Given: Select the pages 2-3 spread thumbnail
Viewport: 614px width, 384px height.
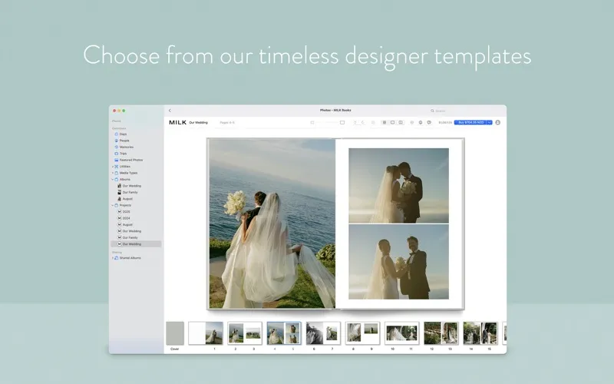Looking at the screenshot, I should 245,333.
